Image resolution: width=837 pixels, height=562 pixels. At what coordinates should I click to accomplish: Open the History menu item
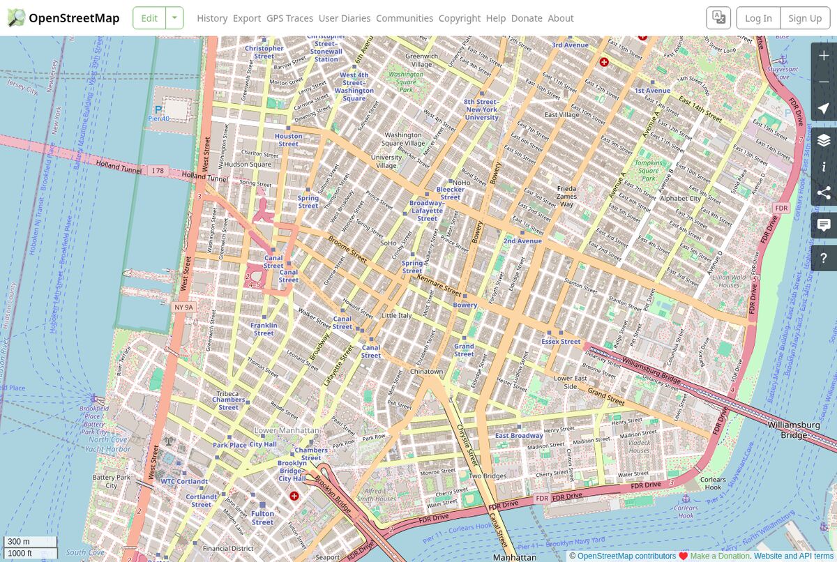click(x=212, y=18)
